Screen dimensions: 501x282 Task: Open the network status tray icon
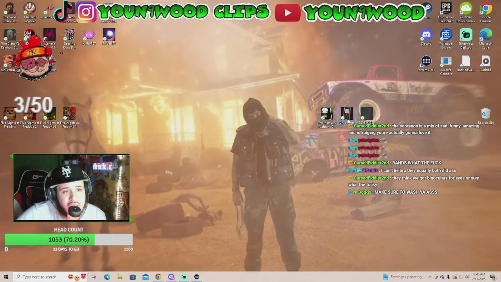(461, 277)
